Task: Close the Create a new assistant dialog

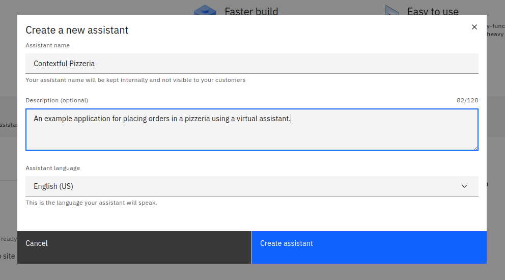Action: (x=474, y=27)
